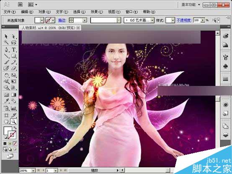Select the Paintbrush tool
This screenshot has width=232, height=174.
6,62
